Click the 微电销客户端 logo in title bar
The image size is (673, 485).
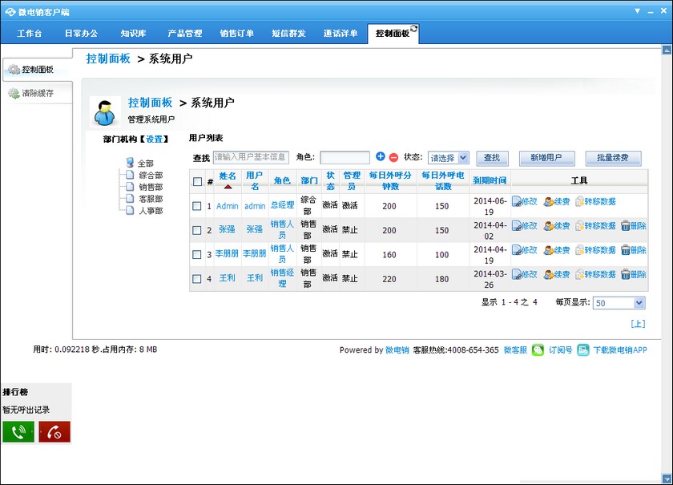click(x=10, y=12)
